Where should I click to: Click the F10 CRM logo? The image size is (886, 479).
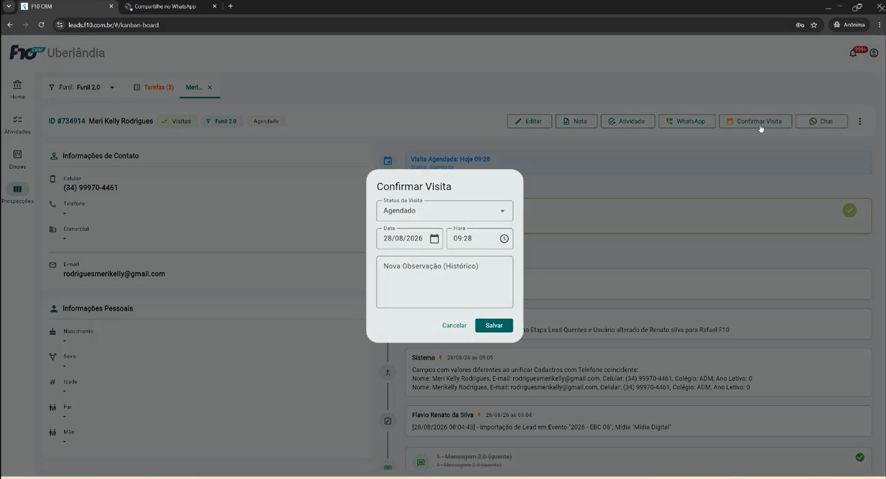point(27,52)
